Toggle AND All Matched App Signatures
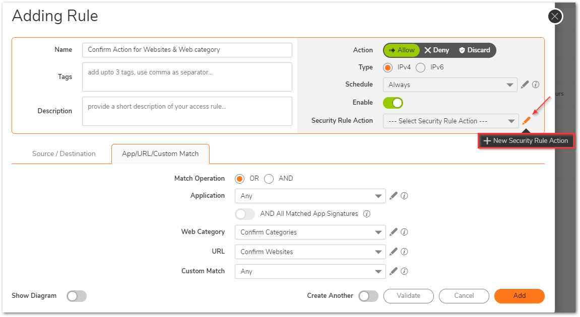 click(x=245, y=214)
